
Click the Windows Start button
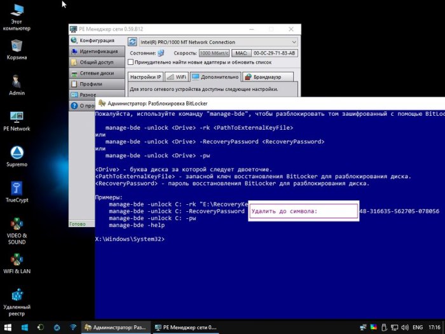coord(9,327)
